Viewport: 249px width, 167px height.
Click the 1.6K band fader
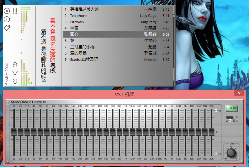pyautogui.click(x=139, y=132)
